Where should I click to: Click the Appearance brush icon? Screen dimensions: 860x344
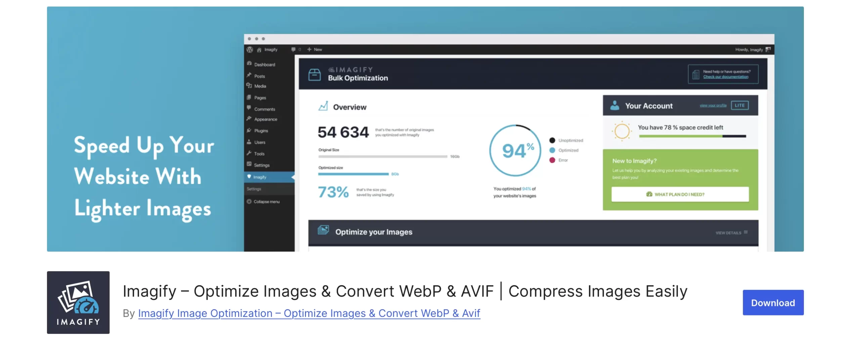coord(249,119)
